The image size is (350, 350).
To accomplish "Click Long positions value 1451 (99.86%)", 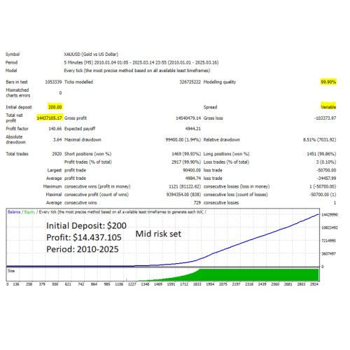I will [321, 154].
